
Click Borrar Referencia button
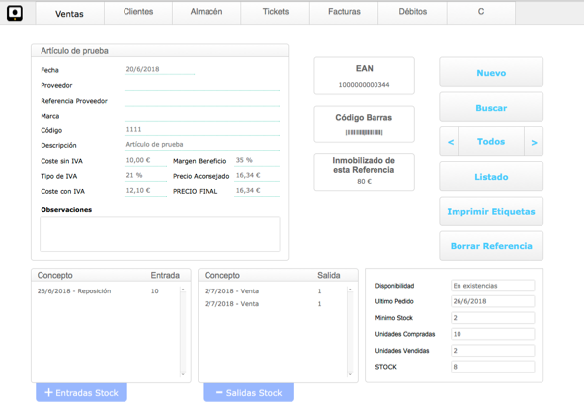(x=491, y=246)
